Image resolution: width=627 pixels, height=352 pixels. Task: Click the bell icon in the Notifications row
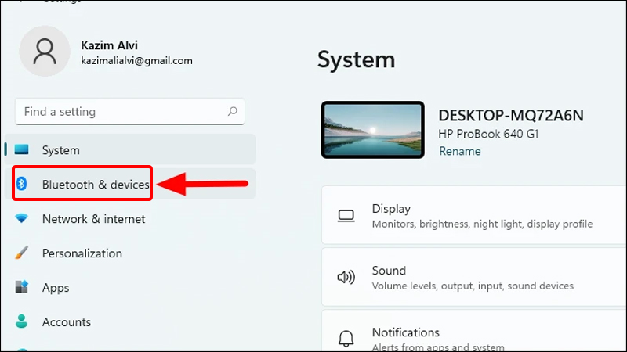[x=346, y=339]
